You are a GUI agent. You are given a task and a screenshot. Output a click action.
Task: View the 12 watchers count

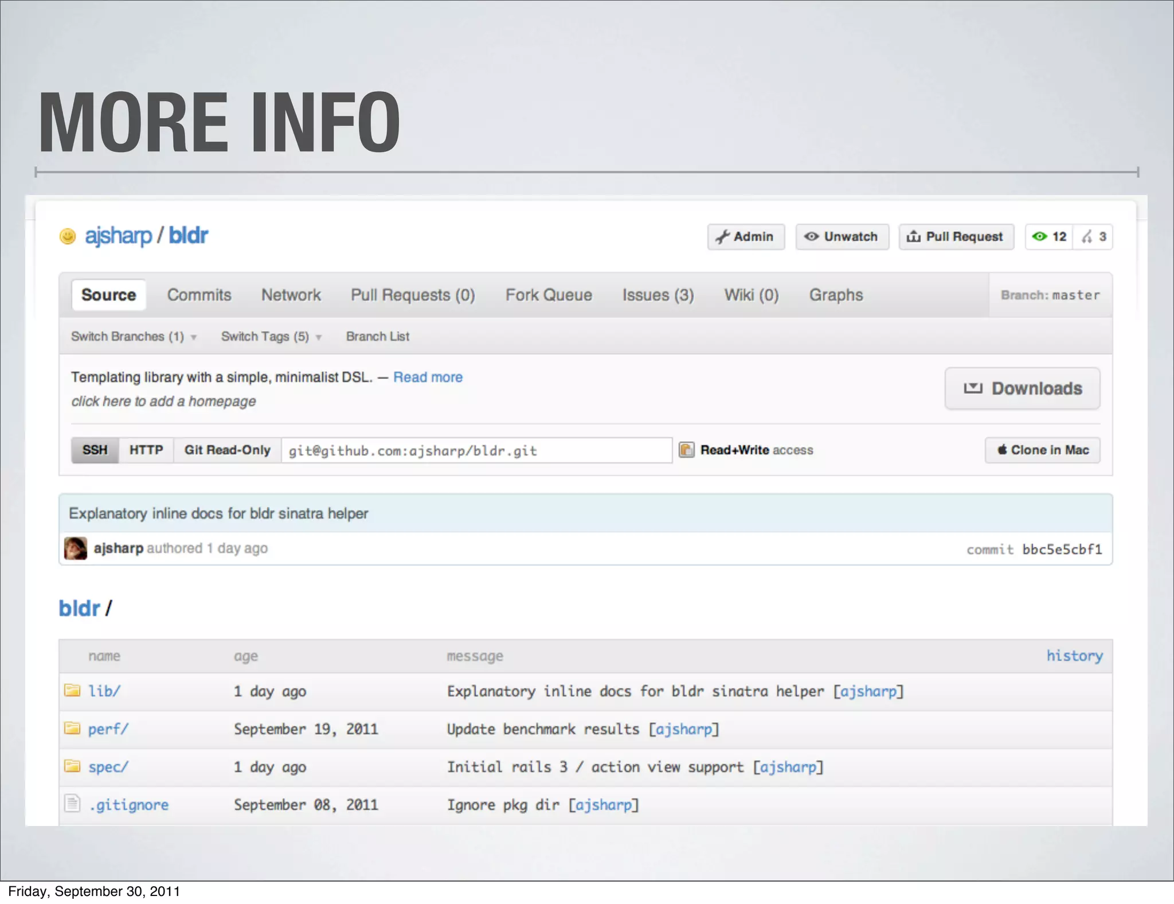coord(1049,237)
